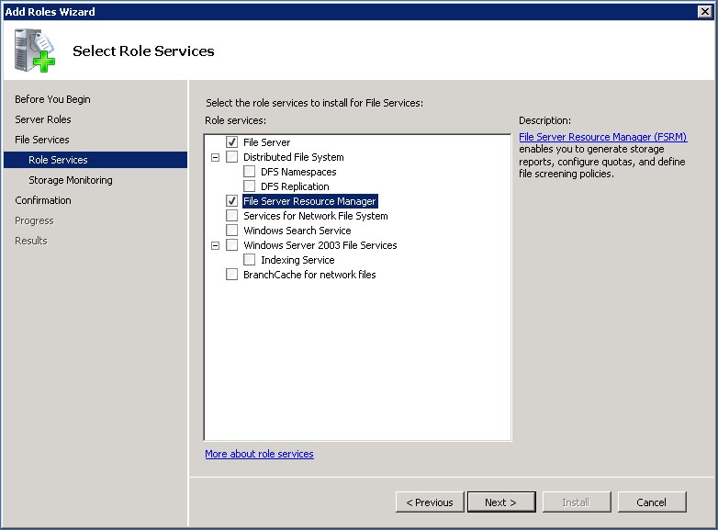The height and width of the screenshot is (530, 718).
Task: Enable Services for Network File System
Action: click(x=232, y=216)
